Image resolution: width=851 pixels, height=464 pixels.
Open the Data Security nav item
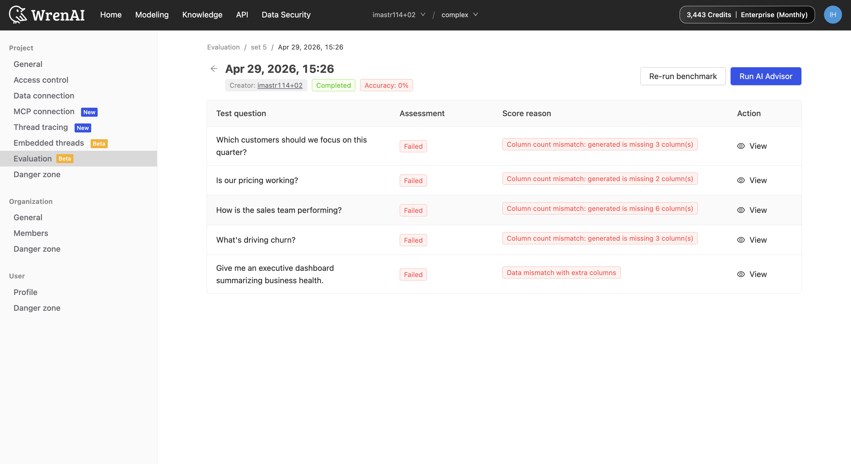pos(286,15)
